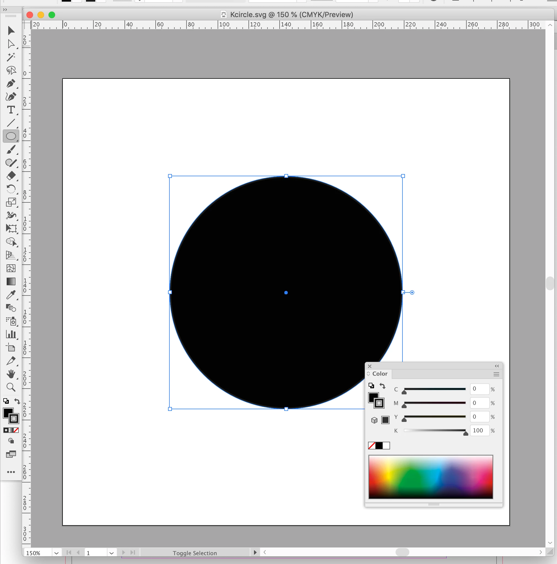Open the artboard number dropdown
The width and height of the screenshot is (557, 564).
111,553
